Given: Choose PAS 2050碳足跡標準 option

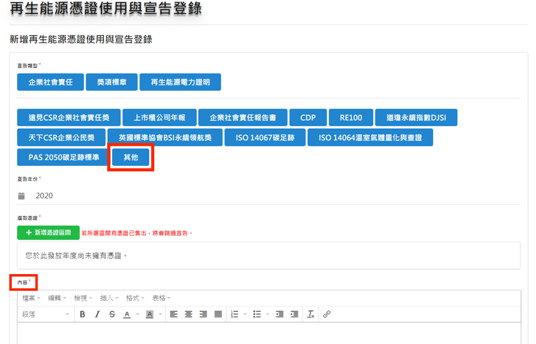Looking at the screenshot, I should tap(64, 157).
